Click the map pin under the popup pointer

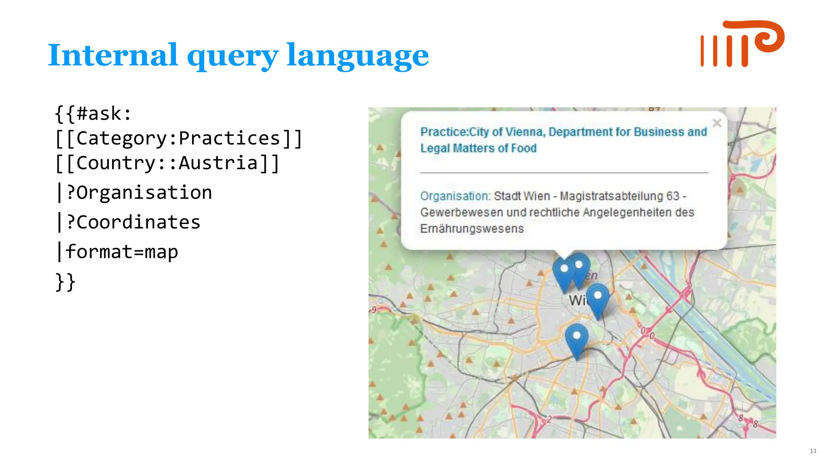coord(564,275)
